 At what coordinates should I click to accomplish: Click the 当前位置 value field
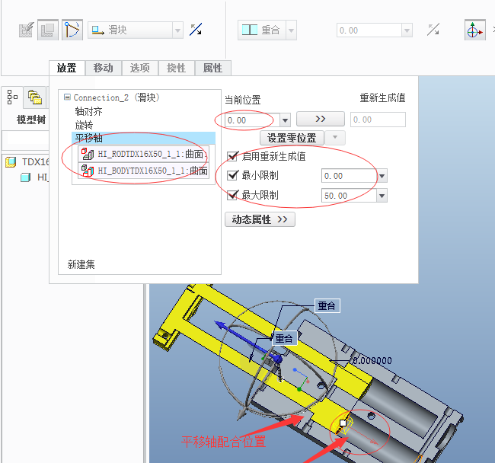point(252,120)
